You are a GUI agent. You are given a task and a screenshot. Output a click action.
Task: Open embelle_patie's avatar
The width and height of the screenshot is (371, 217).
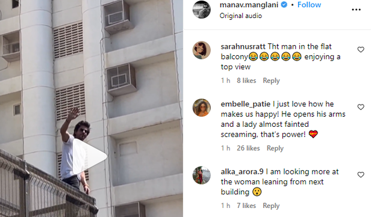point(202,108)
